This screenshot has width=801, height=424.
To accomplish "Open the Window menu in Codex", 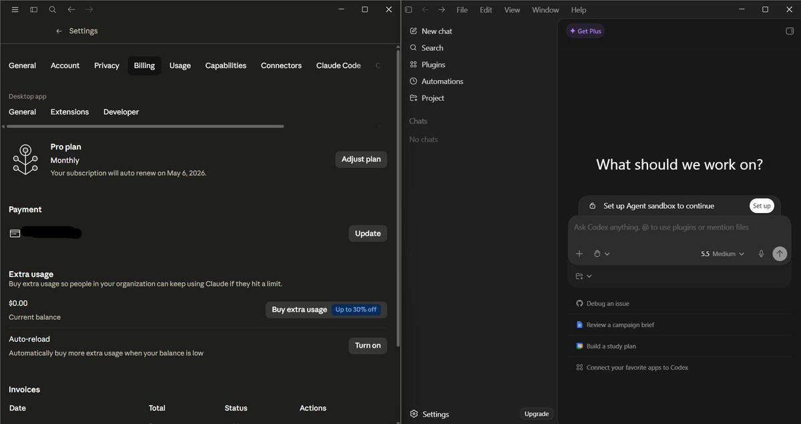I will 545,9.
